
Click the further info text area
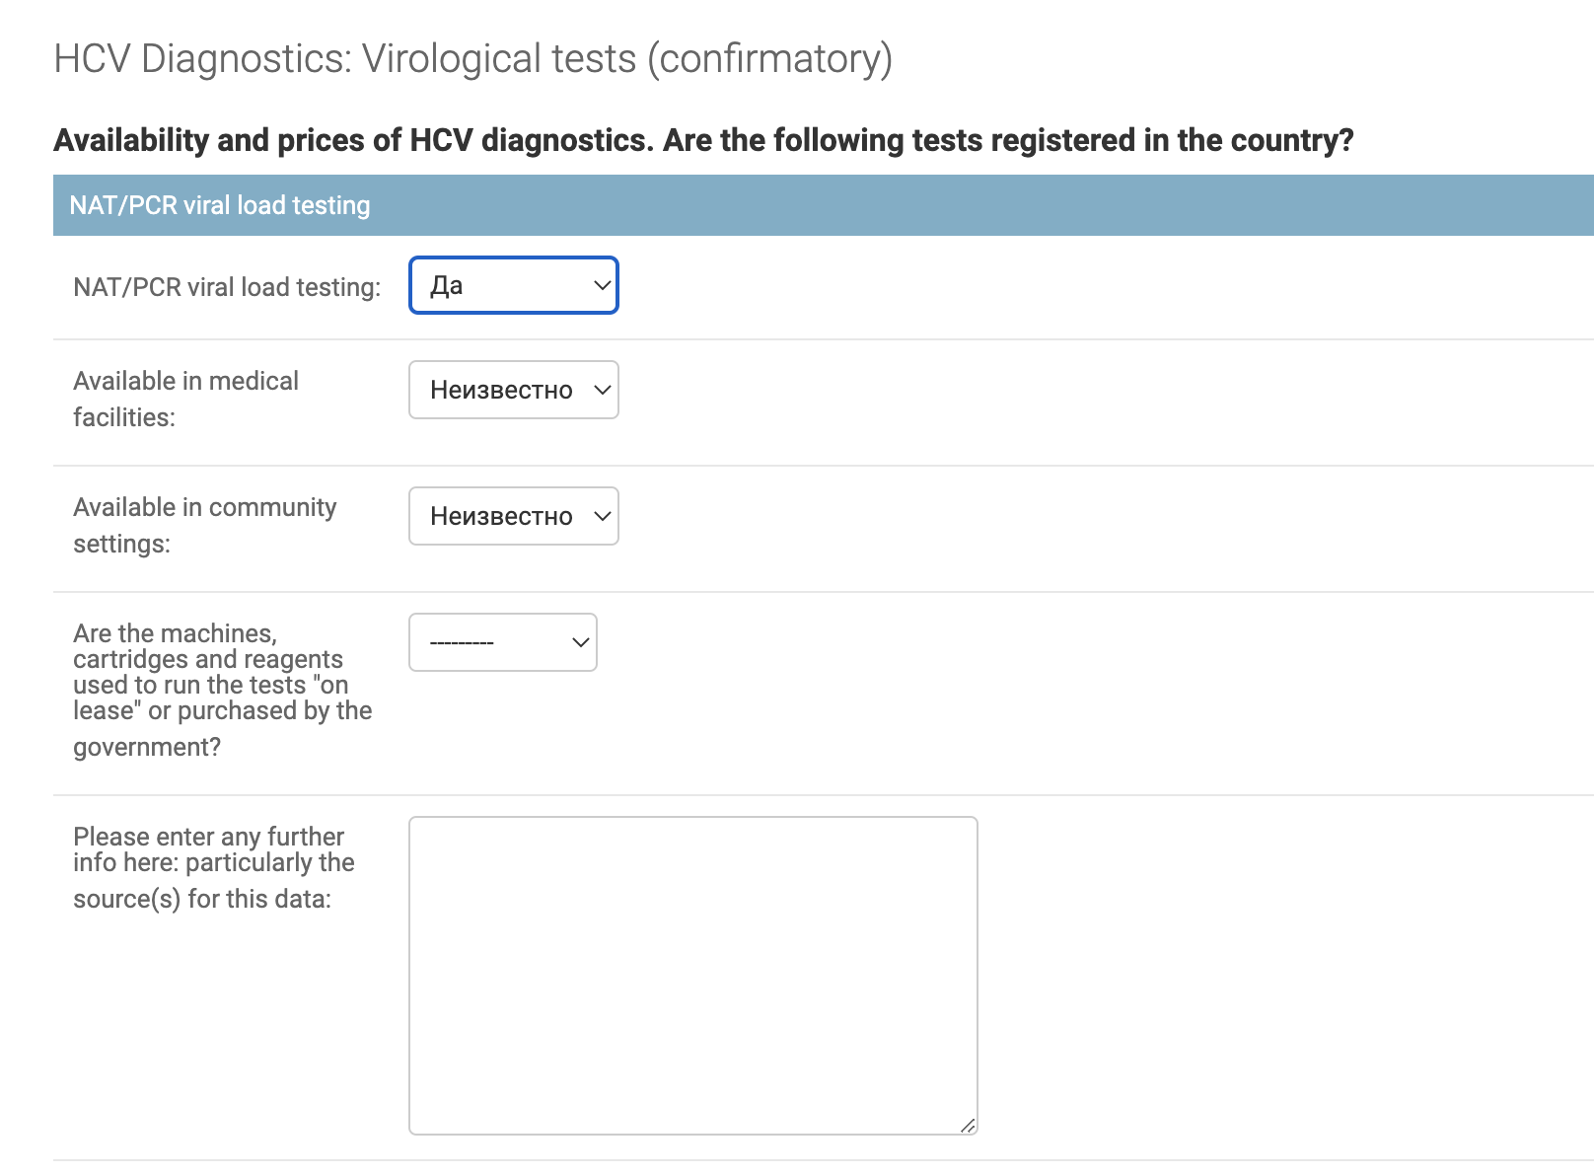pos(693,976)
